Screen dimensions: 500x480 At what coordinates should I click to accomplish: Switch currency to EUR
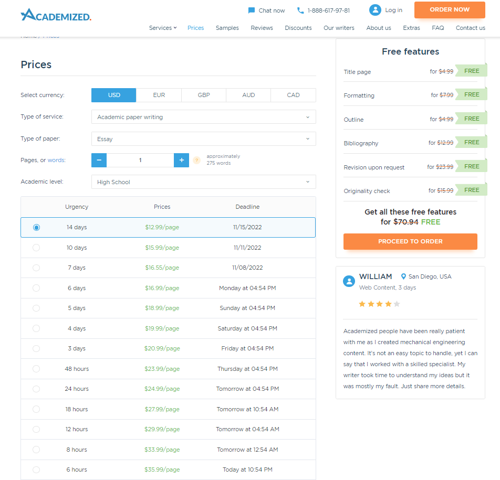[x=159, y=95]
